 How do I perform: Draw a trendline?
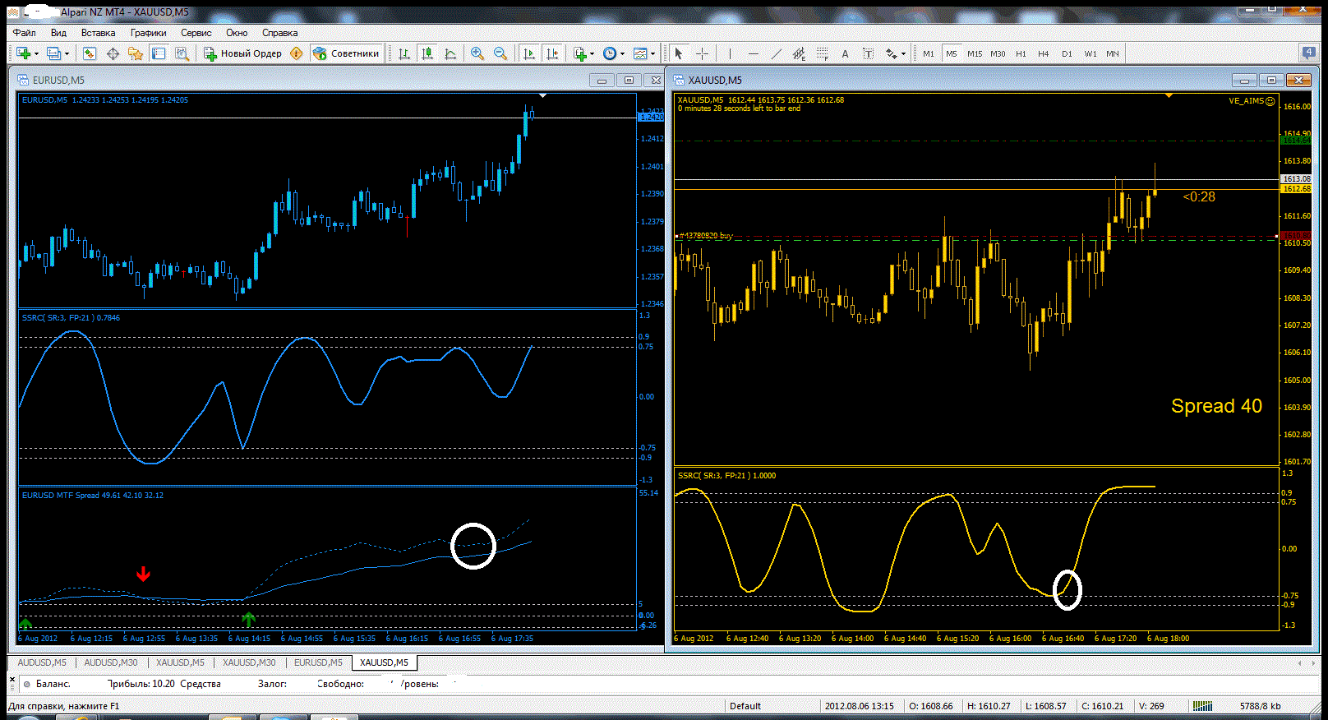(x=777, y=53)
